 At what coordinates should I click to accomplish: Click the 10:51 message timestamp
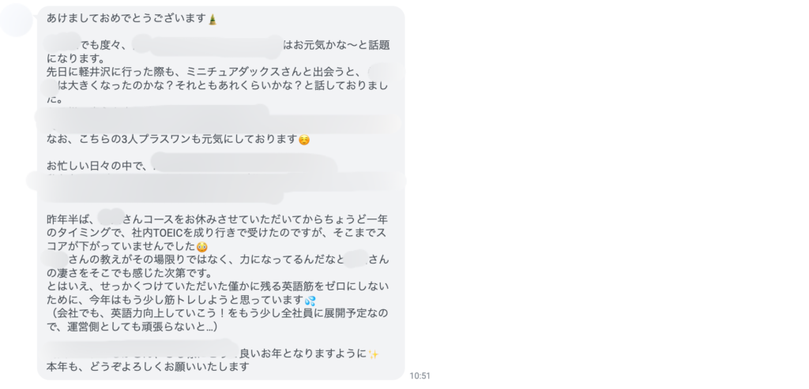click(420, 376)
